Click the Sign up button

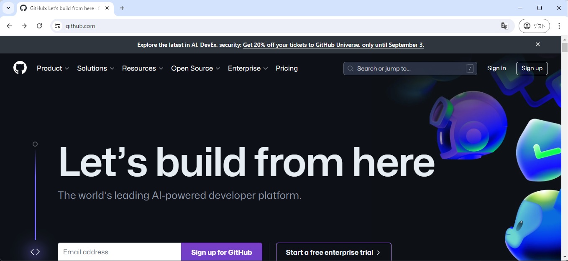(532, 68)
